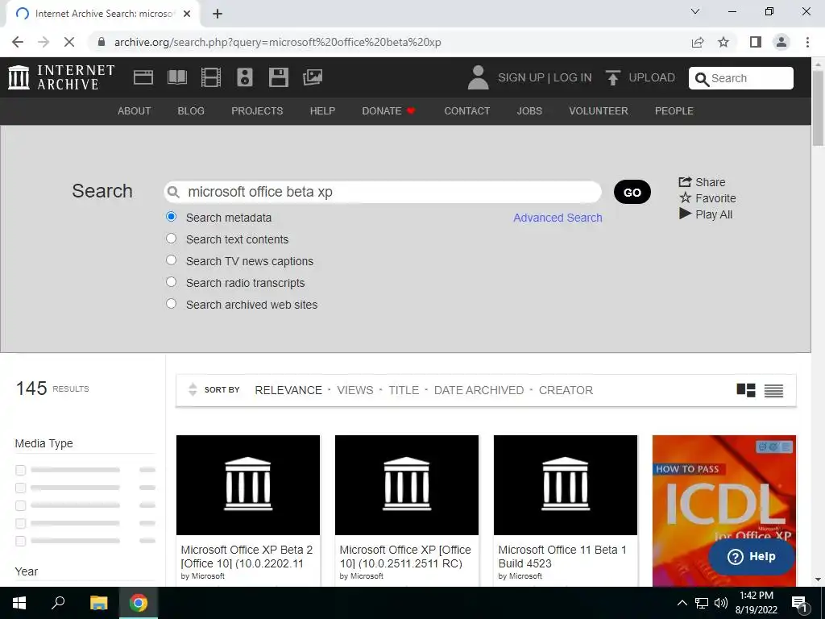The width and height of the screenshot is (825, 619).
Task: Open the Web (Wayback) media icon
Action: coord(143,77)
